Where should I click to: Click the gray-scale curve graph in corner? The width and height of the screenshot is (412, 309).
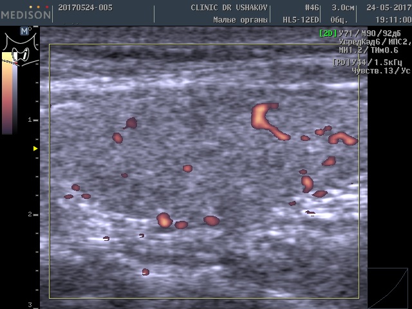click(388, 288)
